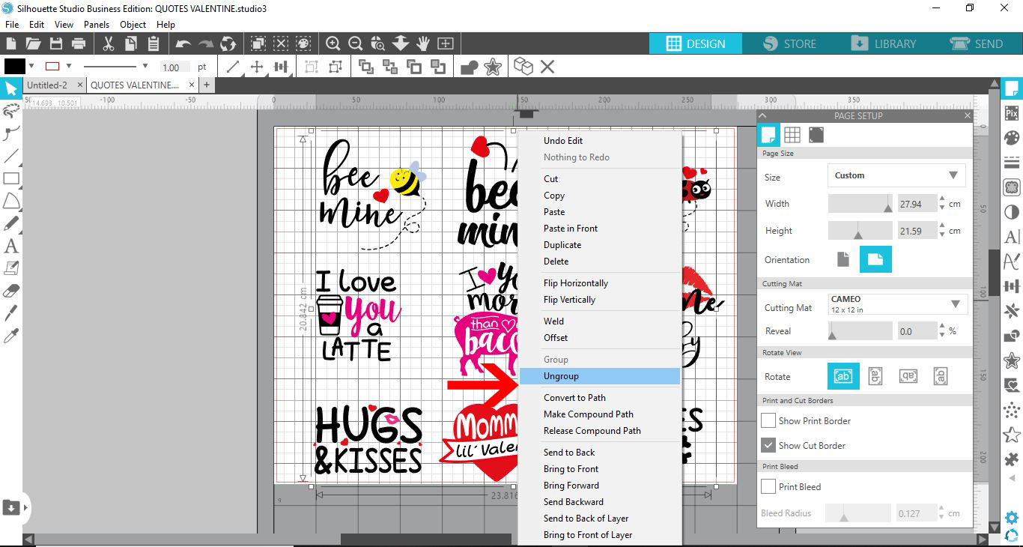Screen dimensions: 1023x547
Task: Open the page Size dropdown
Action: click(896, 175)
